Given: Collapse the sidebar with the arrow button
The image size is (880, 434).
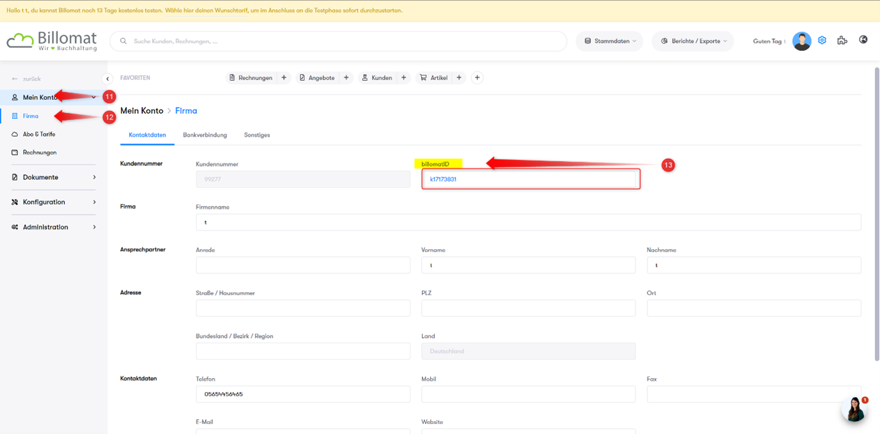Looking at the screenshot, I should click(x=107, y=79).
